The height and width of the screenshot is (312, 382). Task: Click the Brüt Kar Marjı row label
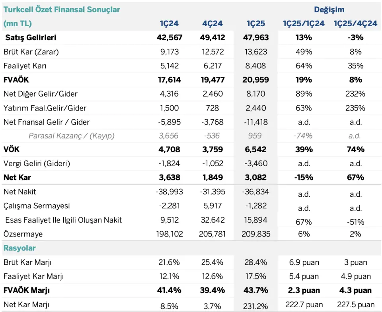tap(27, 262)
